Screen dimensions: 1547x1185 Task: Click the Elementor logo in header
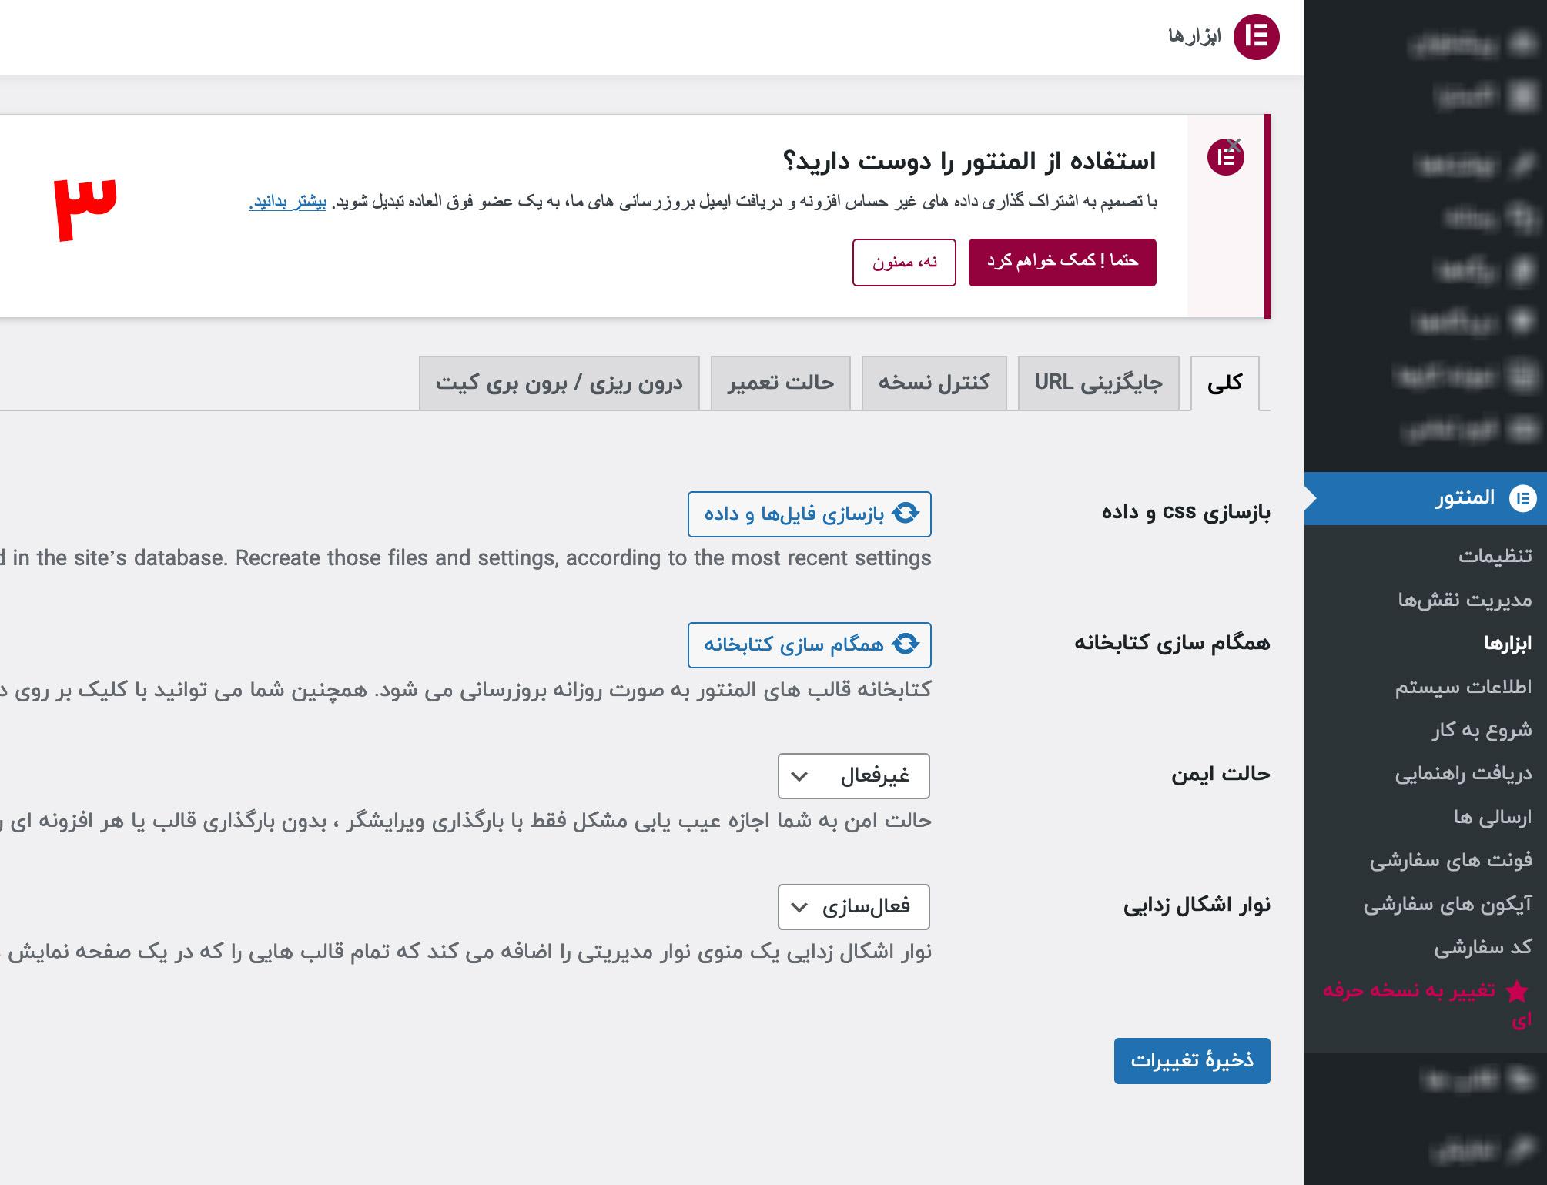click(1256, 37)
